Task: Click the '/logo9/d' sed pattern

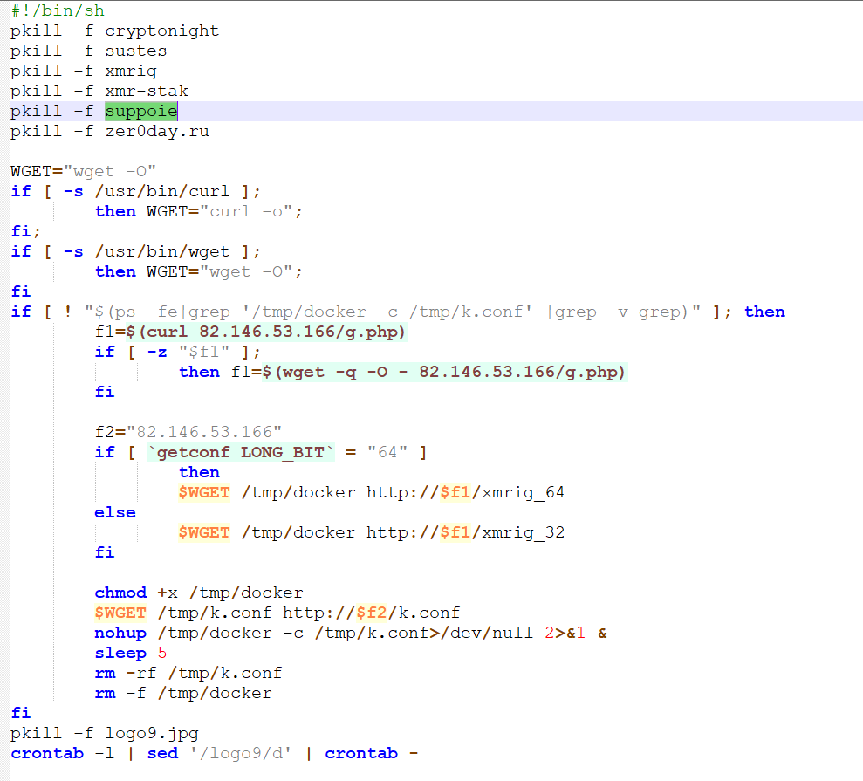Action: click(241, 753)
